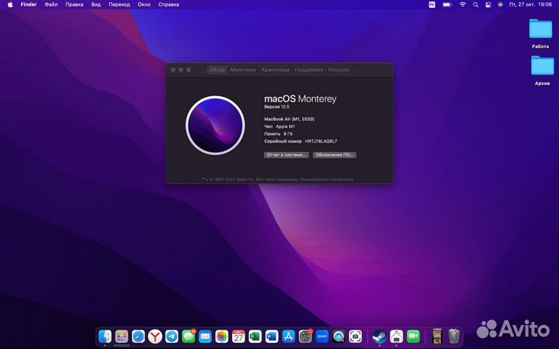Open the Screenshot utility in the dock
Screen dimensions: 559x349
point(356,336)
